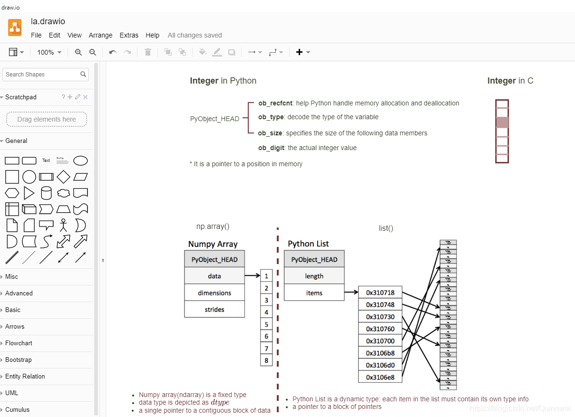The image size is (575, 417).
Task: Select the 0x310718 cell in the diagram
Action: click(380, 293)
